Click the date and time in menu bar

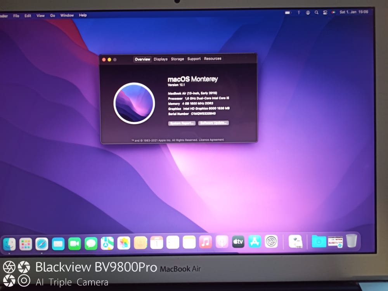pos(353,12)
